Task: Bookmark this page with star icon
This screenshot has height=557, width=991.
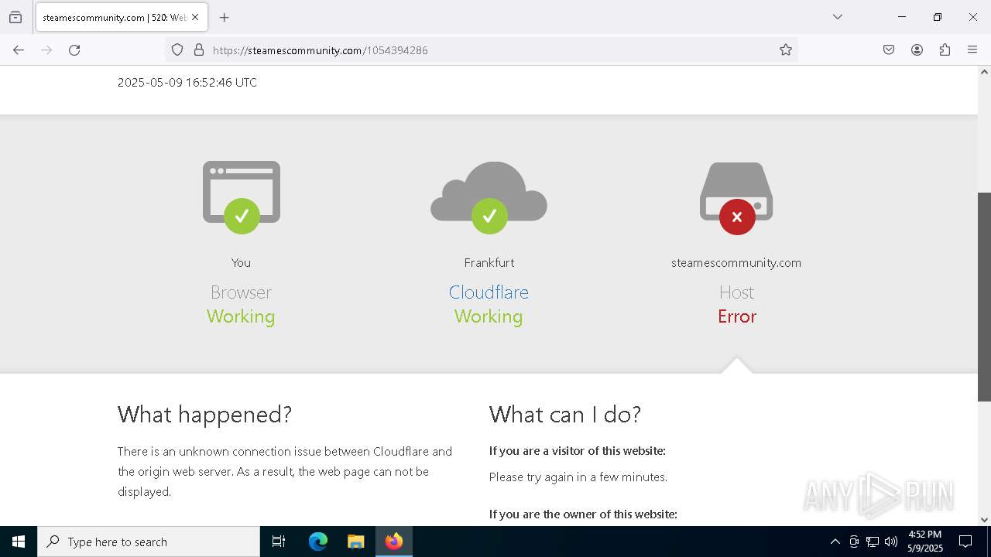Action: 786,50
